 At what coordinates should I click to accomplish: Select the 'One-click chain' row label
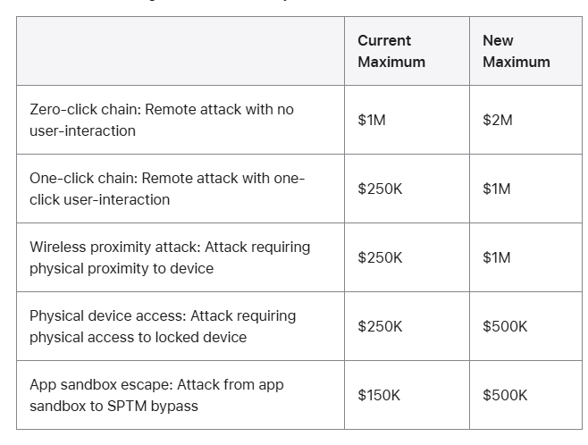[x=166, y=189]
